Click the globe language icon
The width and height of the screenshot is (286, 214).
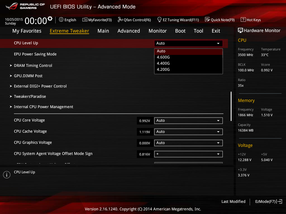(x=61, y=20)
